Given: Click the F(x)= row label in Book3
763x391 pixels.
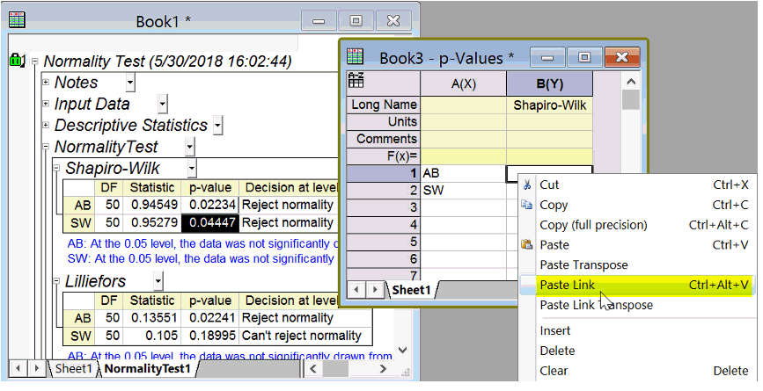Looking at the screenshot, I should pyautogui.click(x=383, y=156).
